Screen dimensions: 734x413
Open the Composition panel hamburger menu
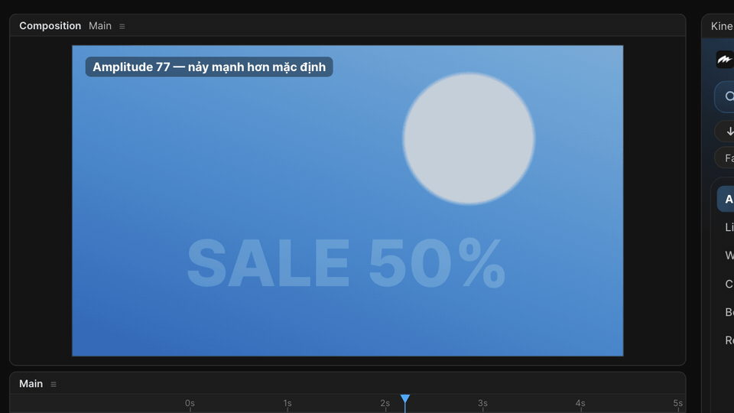click(122, 26)
